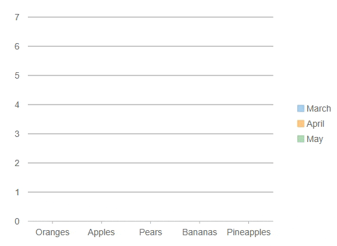The image size is (337, 246).
Task: Click the y-axis value 5
Action: (17, 75)
